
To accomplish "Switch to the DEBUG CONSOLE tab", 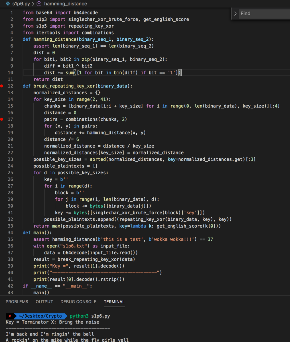I will tap(78, 302).
